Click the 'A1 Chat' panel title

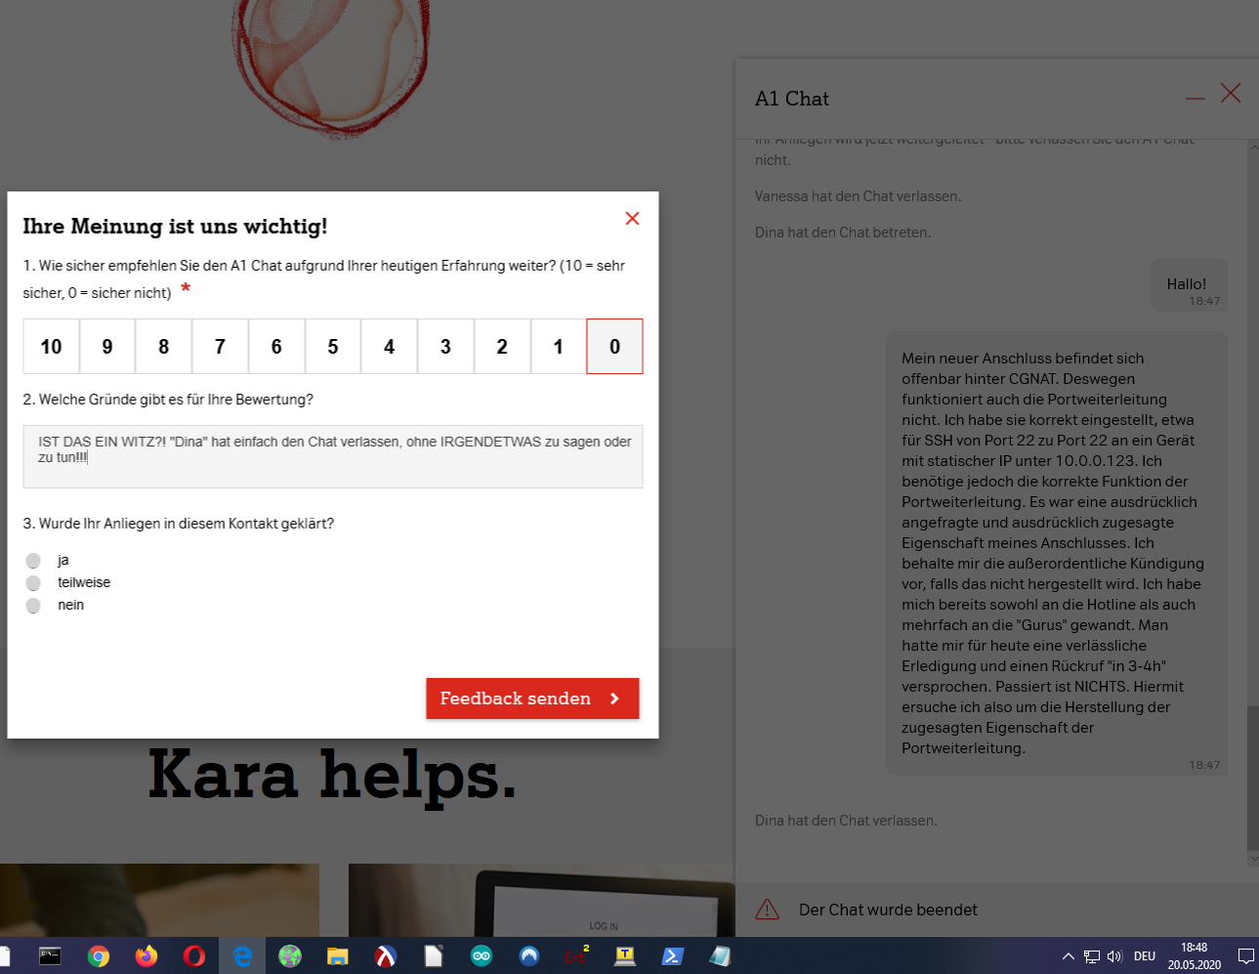pyautogui.click(x=792, y=99)
